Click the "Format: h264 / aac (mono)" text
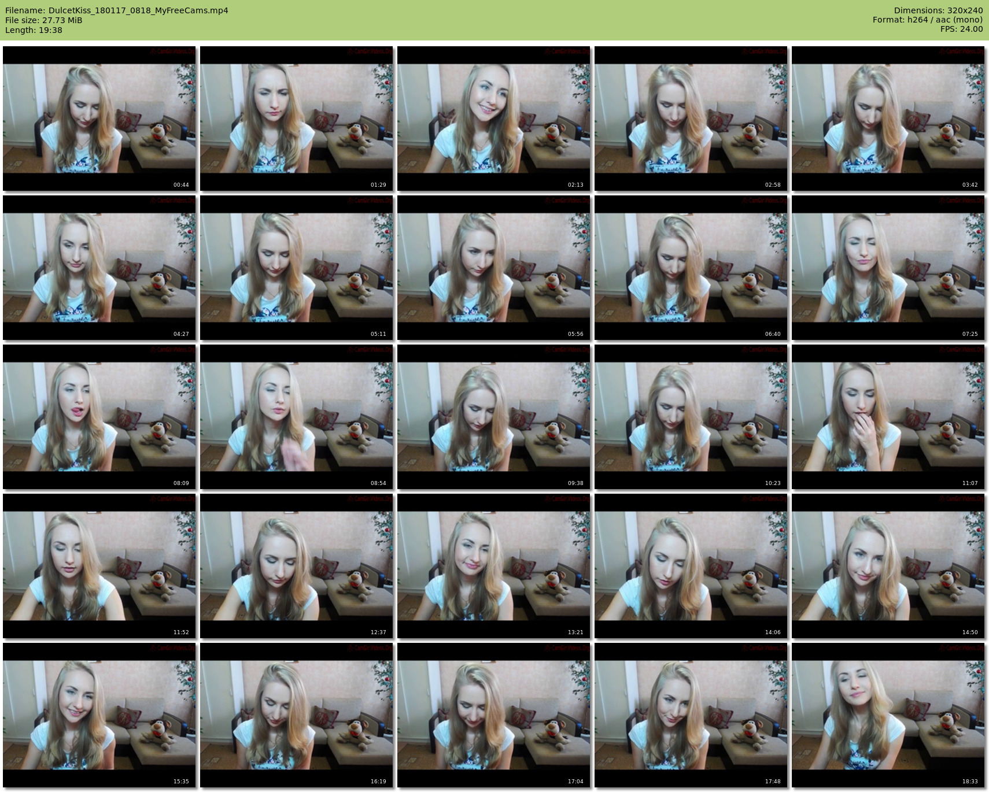The height and width of the screenshot is (792, 989). (928, 20)
